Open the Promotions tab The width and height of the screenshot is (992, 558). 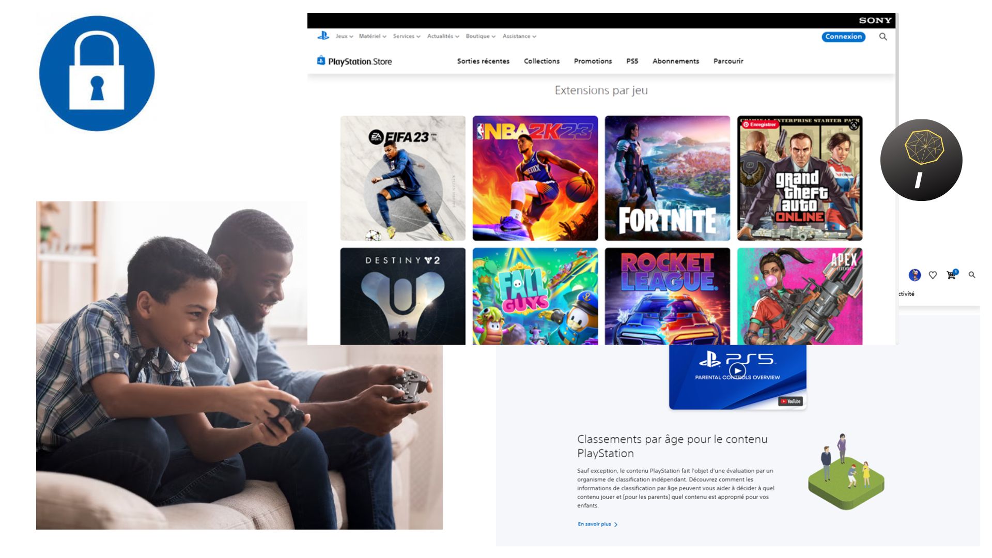coord(593,61)
